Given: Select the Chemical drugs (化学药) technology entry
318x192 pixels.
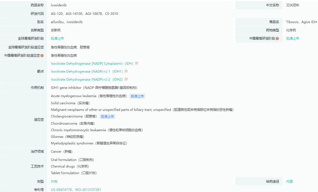Looking at the screenshot, I should 70,166.
